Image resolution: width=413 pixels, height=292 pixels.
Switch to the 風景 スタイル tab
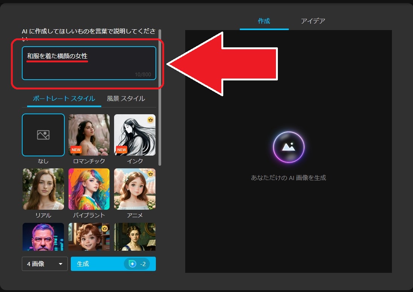pyautogui.click(x=126, y=98)
